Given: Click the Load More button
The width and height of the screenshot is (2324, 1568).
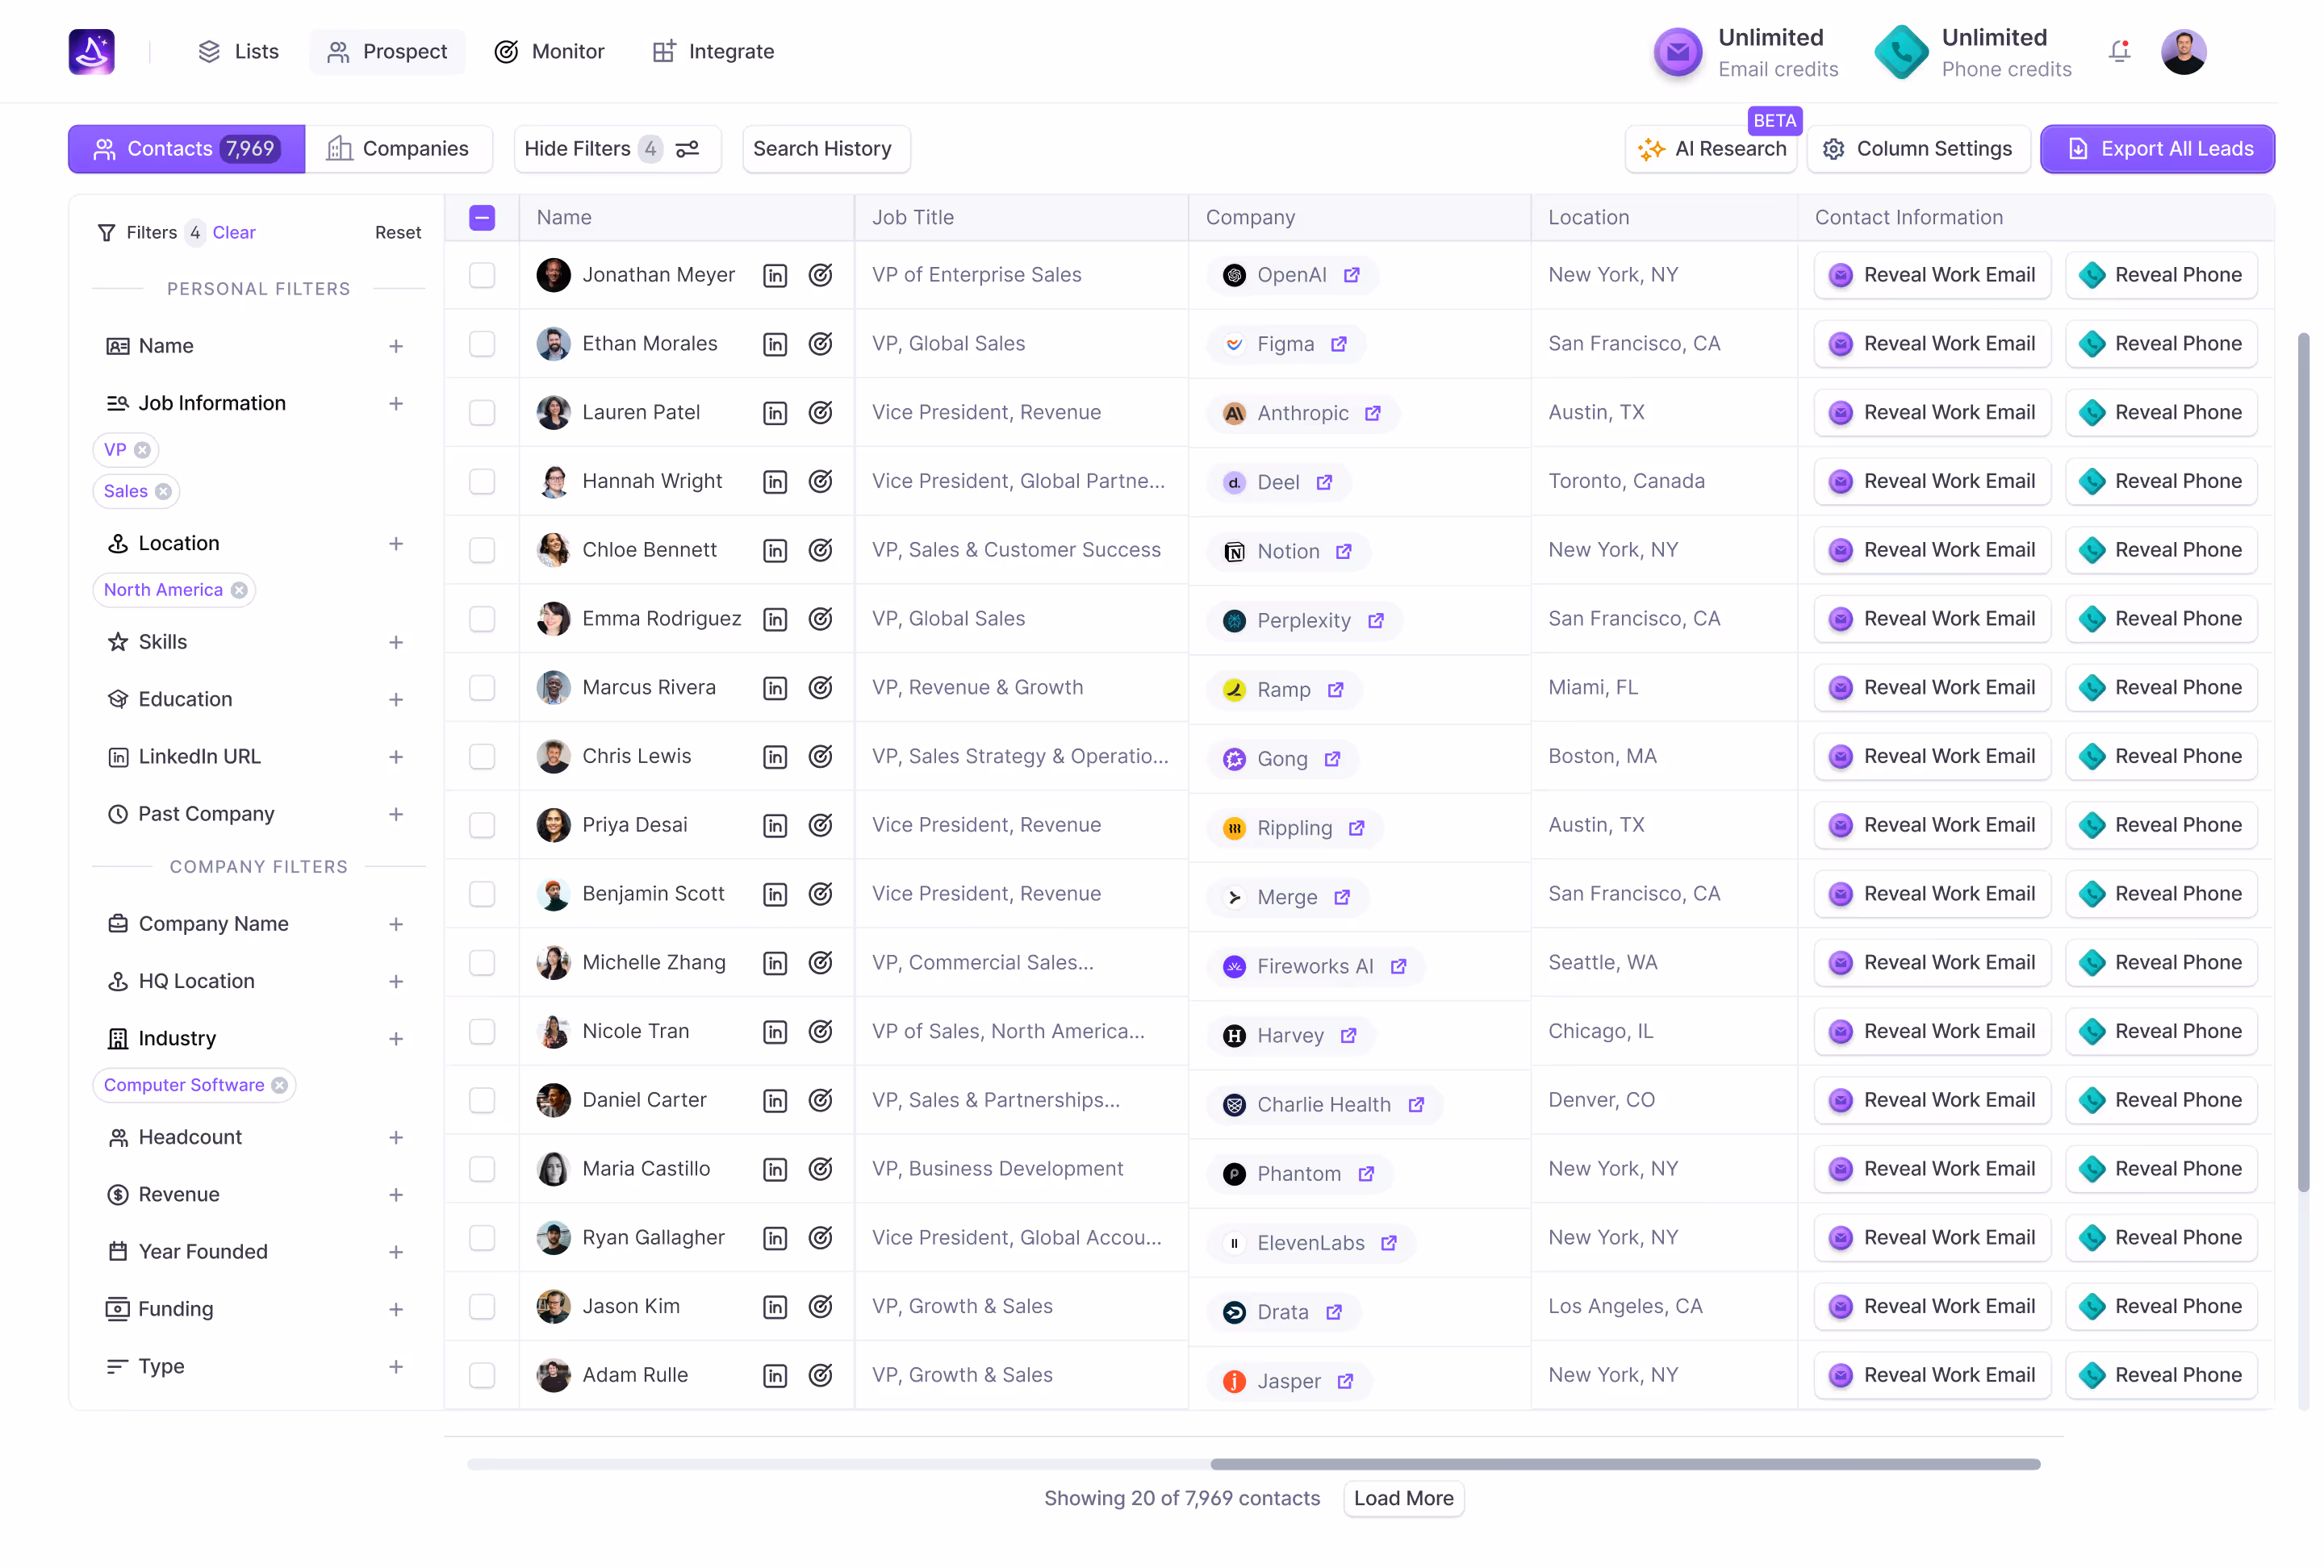Looking at the screenshot, I should 1403,1498.
